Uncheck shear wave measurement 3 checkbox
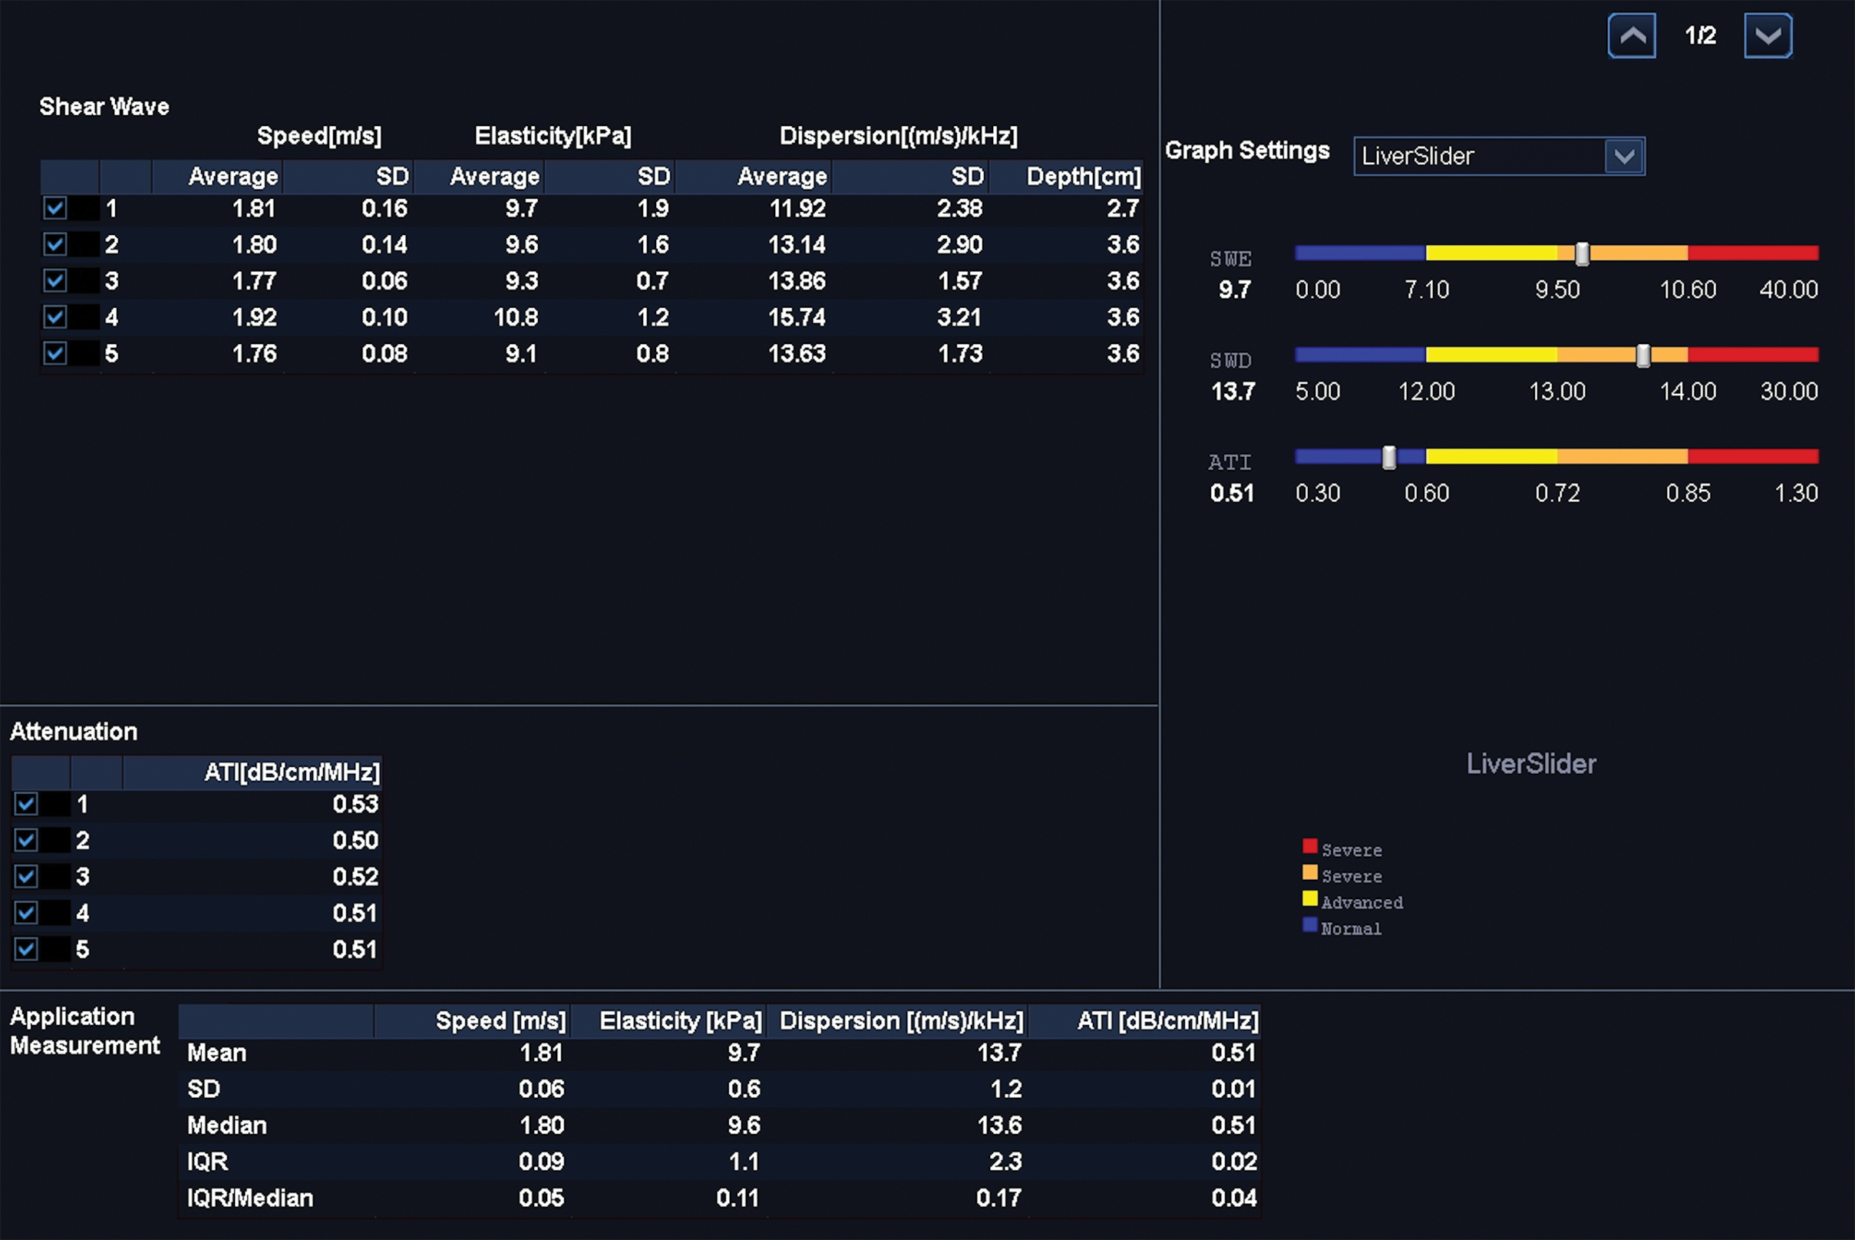The image size is (1855, 1240). tap(54, 280)
